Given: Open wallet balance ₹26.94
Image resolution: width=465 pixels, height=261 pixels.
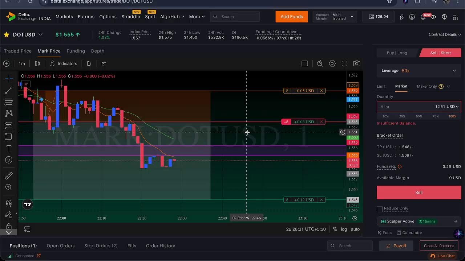Looking at the screenshot, I should [378, 17].
